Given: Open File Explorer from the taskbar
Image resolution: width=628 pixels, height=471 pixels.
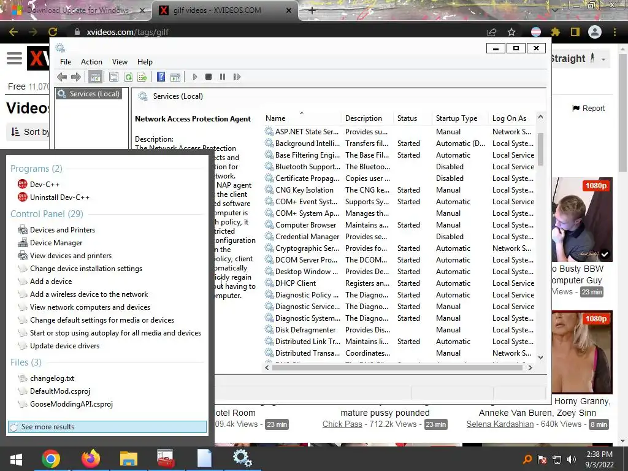Looking at the screenshot, I should [x=129, y=459].
